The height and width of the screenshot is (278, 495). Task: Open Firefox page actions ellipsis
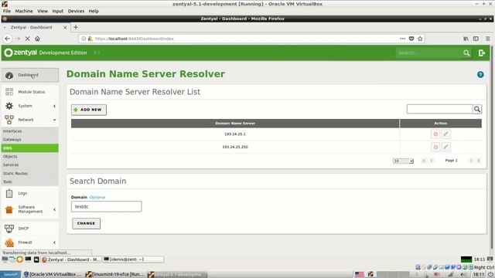point(402,39)
